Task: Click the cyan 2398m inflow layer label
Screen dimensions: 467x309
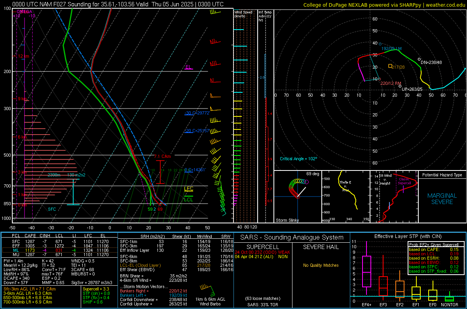Action: coord(54,175)
